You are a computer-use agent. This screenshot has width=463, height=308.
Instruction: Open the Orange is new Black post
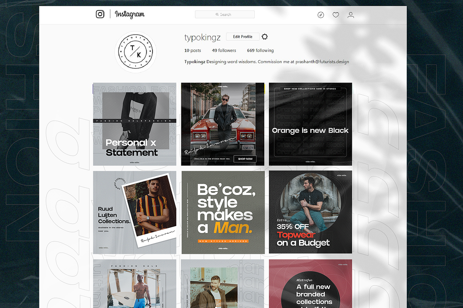[x=311, y=124]
